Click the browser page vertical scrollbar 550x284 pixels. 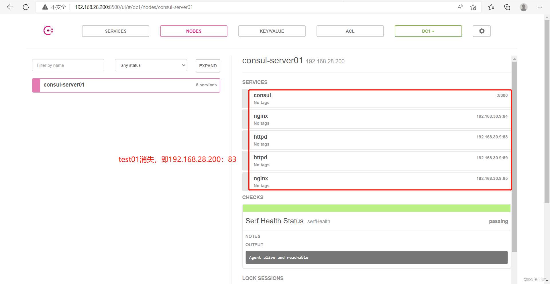tap(547, 112)
